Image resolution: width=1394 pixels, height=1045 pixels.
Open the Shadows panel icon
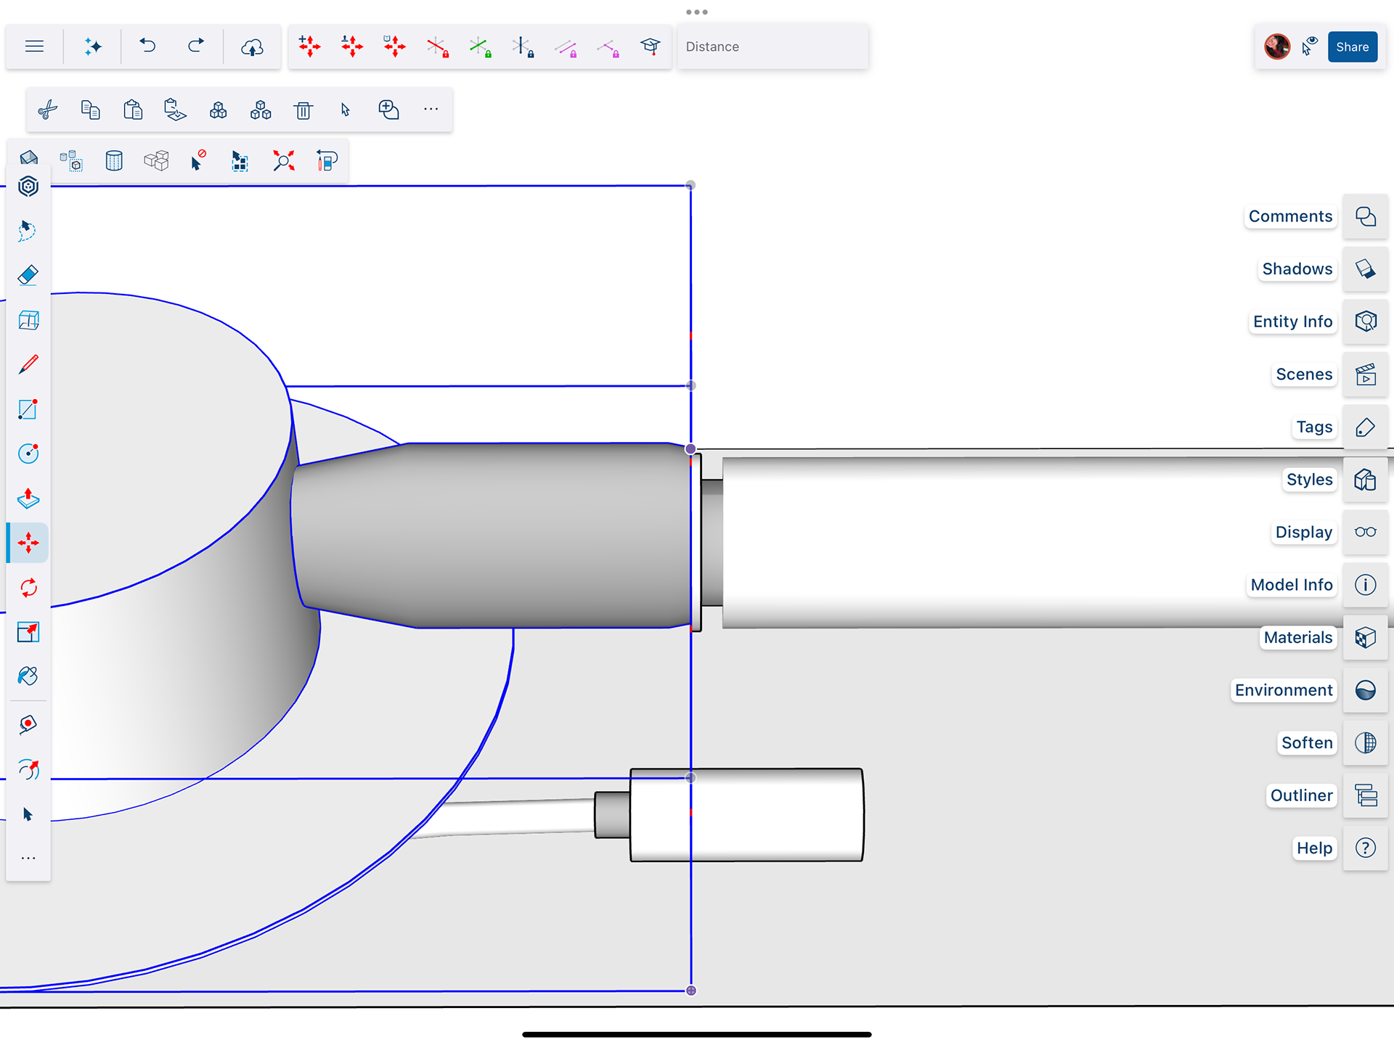pos(1365,269)
